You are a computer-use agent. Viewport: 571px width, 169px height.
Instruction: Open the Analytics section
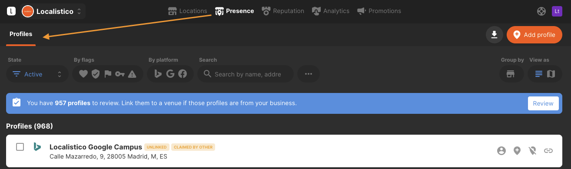[331, 11]
